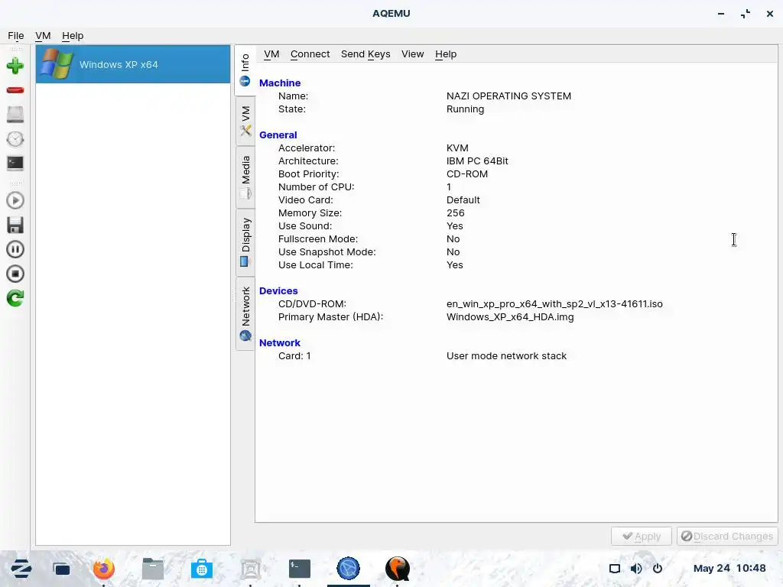Click the Running state value

(465, 109)
